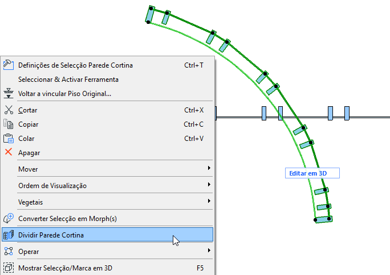
Task: Click the Editar em 3D button
Action: (312, 173)
